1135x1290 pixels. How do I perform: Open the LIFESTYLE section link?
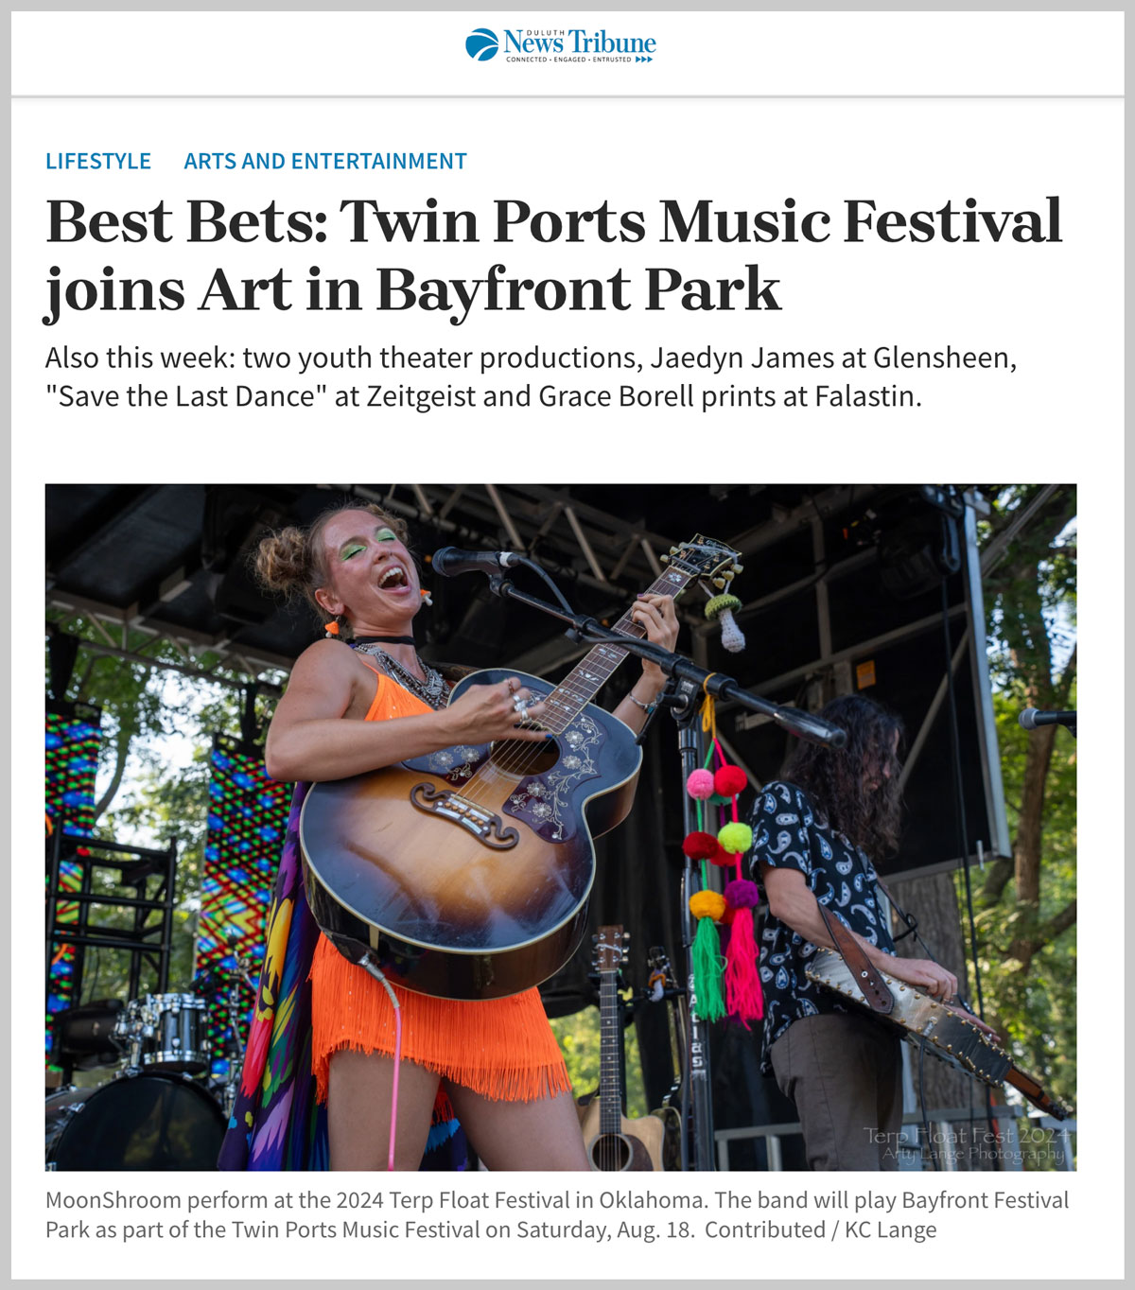pyautogui.click(x=98, y=162)
